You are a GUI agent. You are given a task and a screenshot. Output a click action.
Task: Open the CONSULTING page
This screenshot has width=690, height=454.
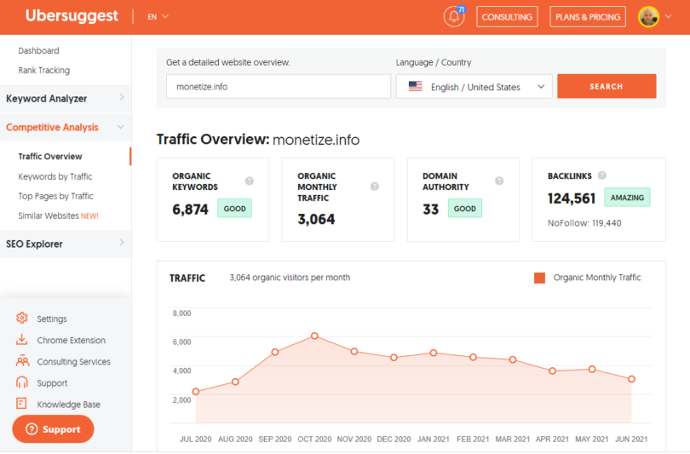click(x=507, y=17)
